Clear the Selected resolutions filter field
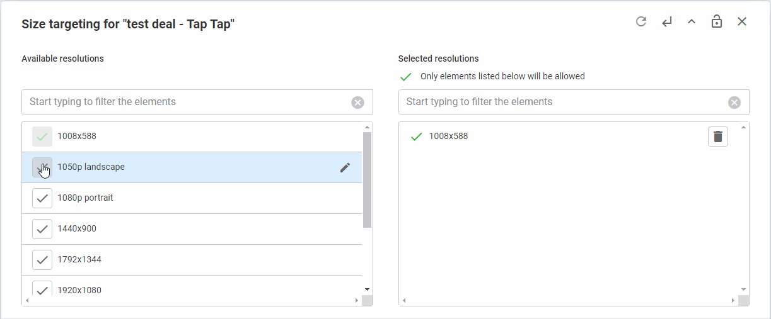 coord(734,103)
